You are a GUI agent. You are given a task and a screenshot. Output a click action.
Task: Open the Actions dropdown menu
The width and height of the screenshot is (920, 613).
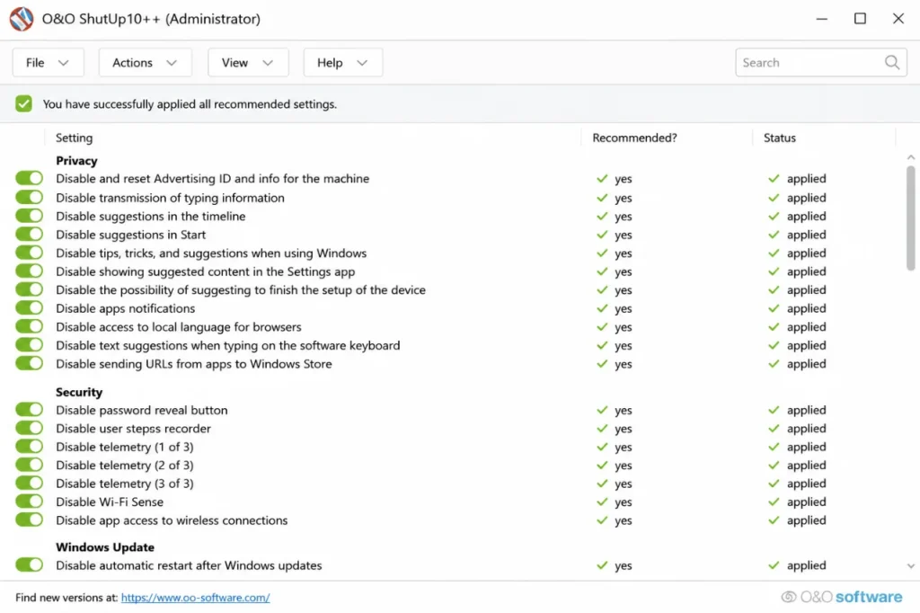[x=145, y=62]
